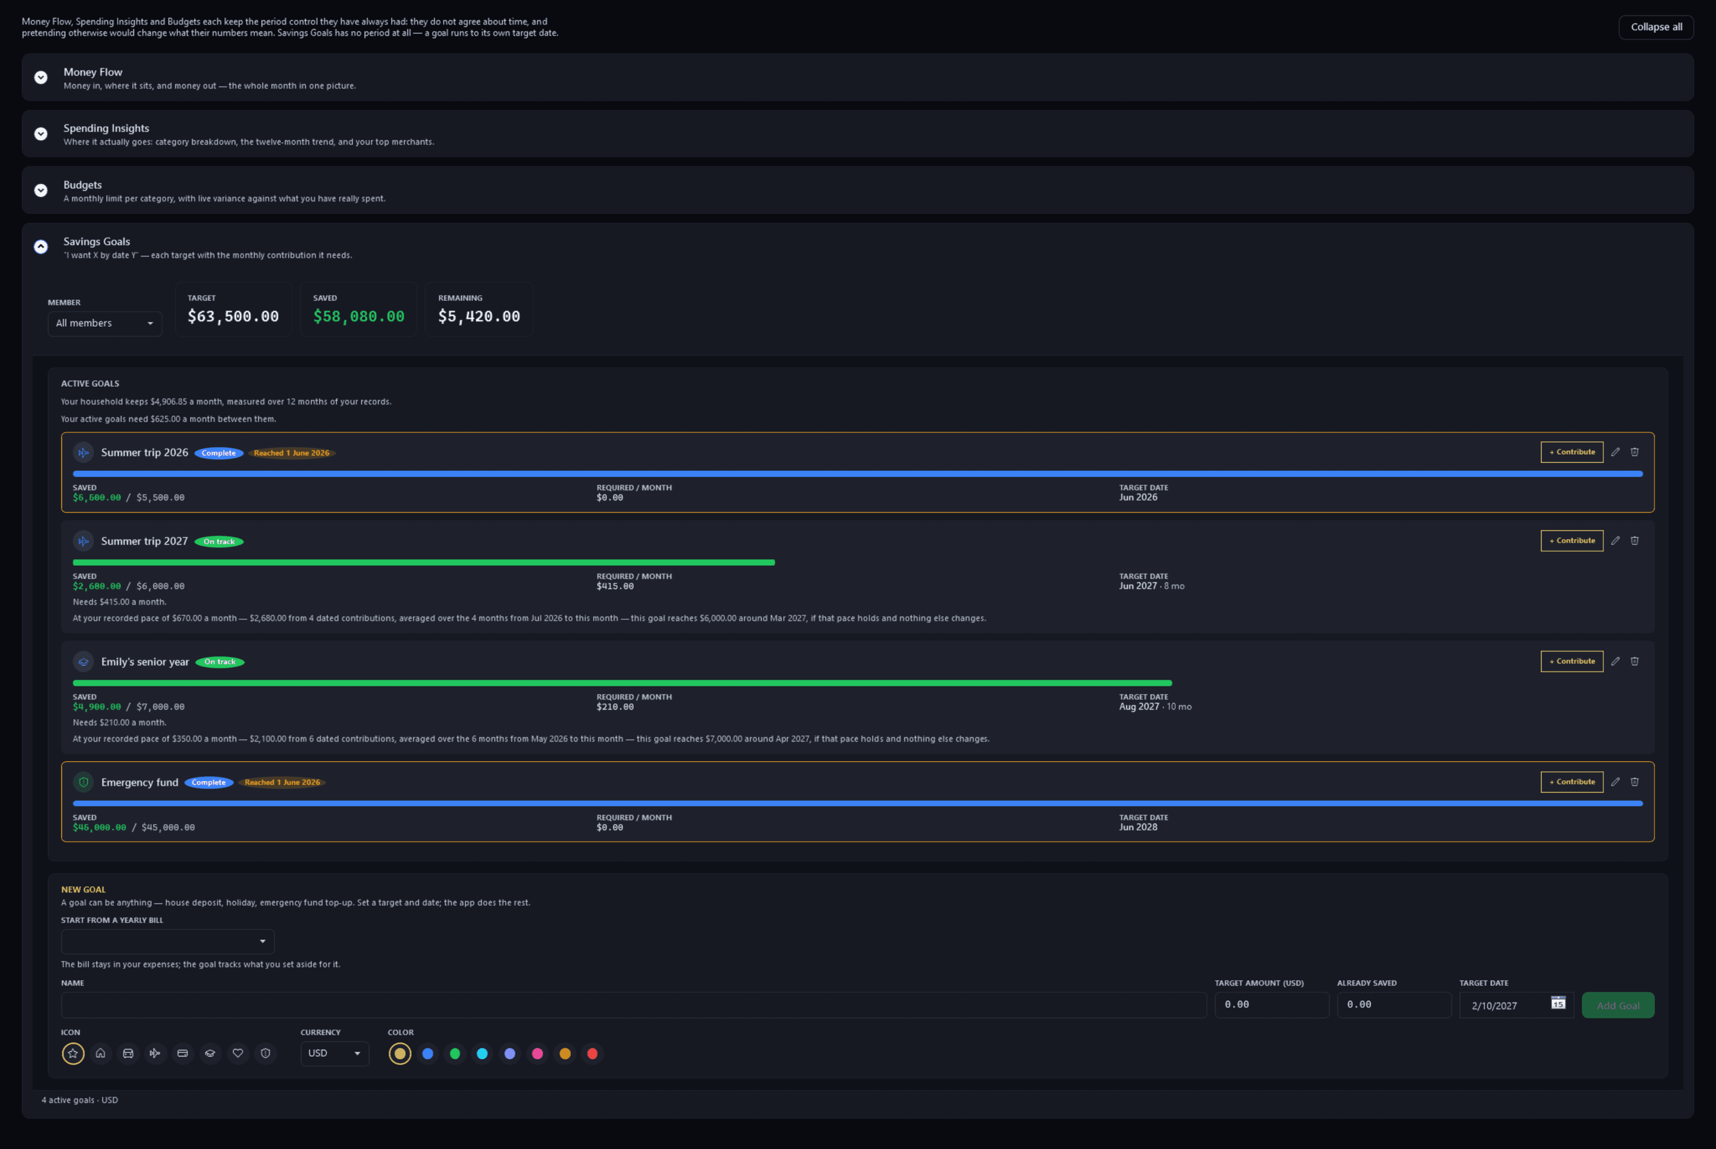Select the airplane icon for the new goal

click(x=155, y=1053)
